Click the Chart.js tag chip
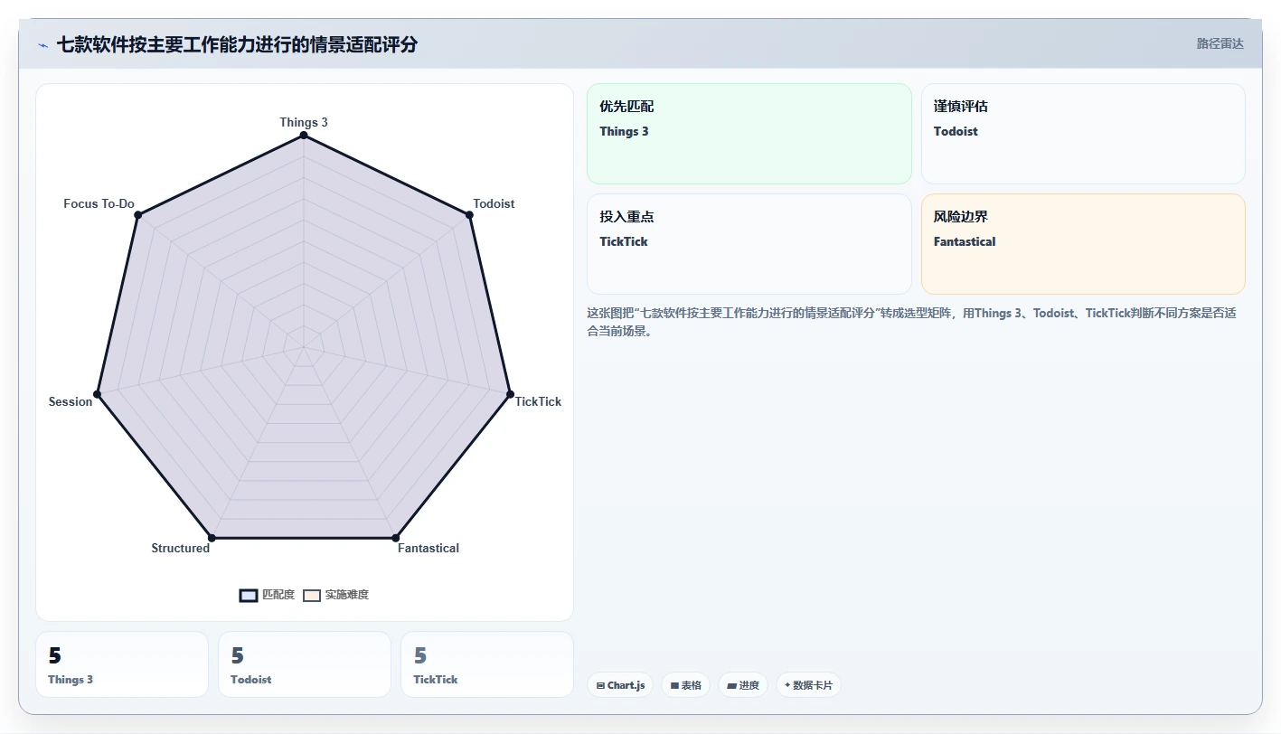The width and height of the screenshot is (1281, 734). (620, 685)
